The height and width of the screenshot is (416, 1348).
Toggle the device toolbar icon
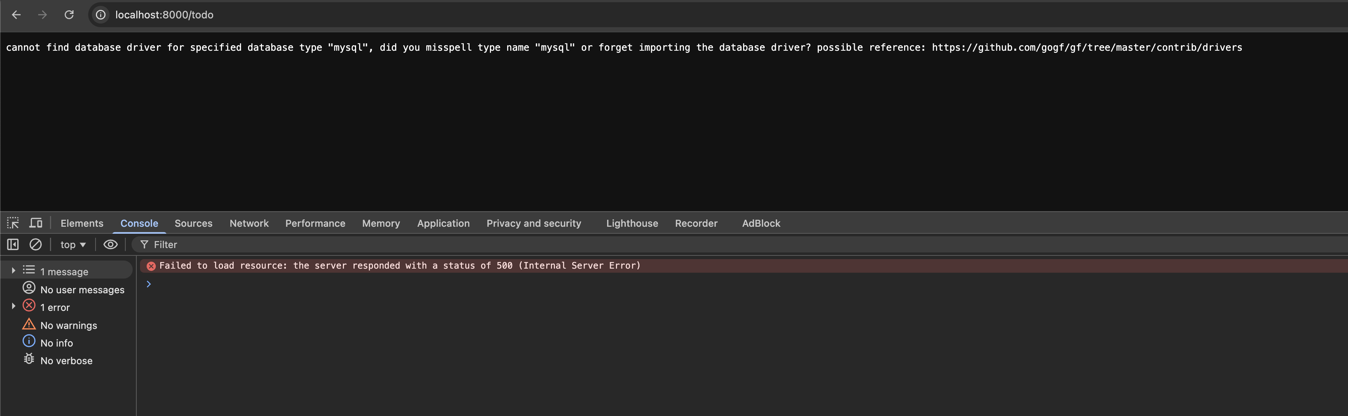click(36, 223)
